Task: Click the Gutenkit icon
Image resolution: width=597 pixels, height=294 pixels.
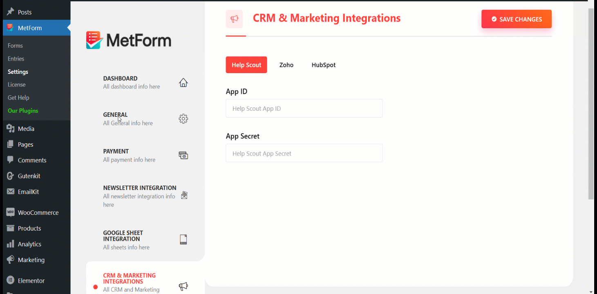Action: pyautogui.click(x=11, y=176)
